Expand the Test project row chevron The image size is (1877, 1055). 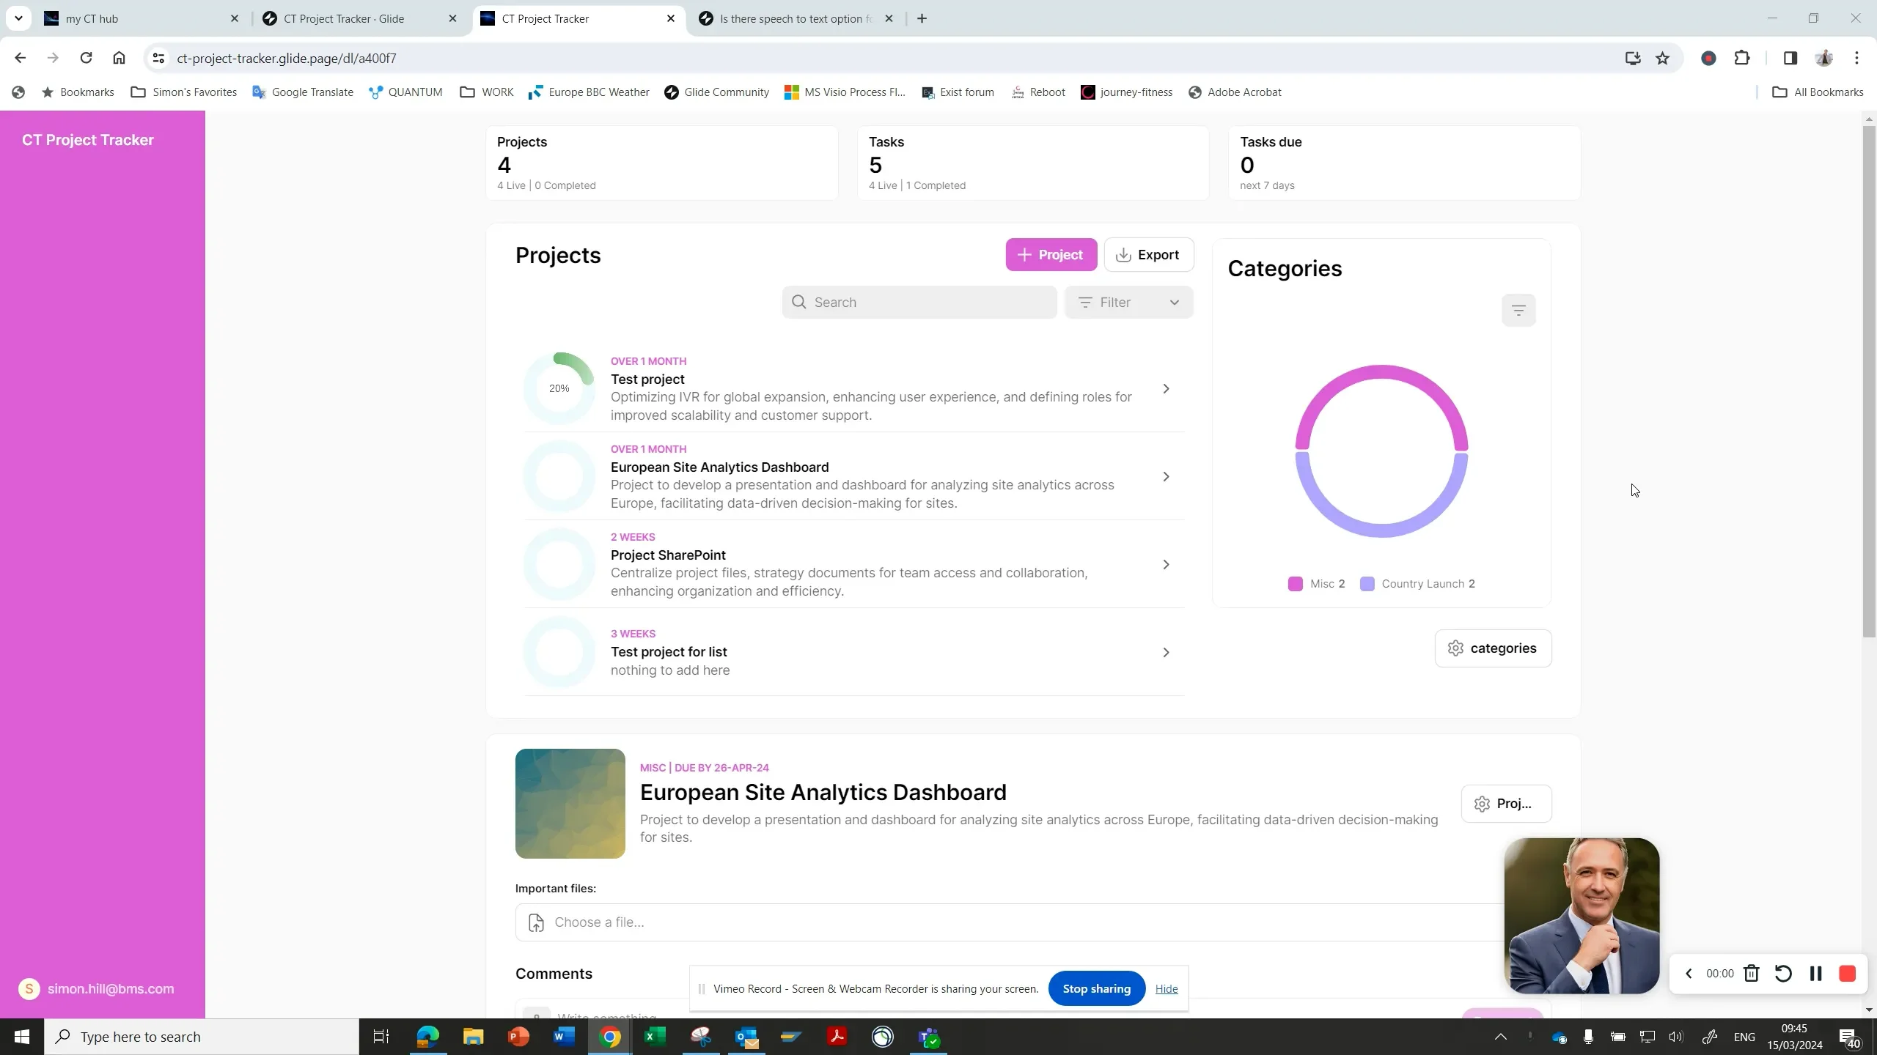(x=1166, y=388)
